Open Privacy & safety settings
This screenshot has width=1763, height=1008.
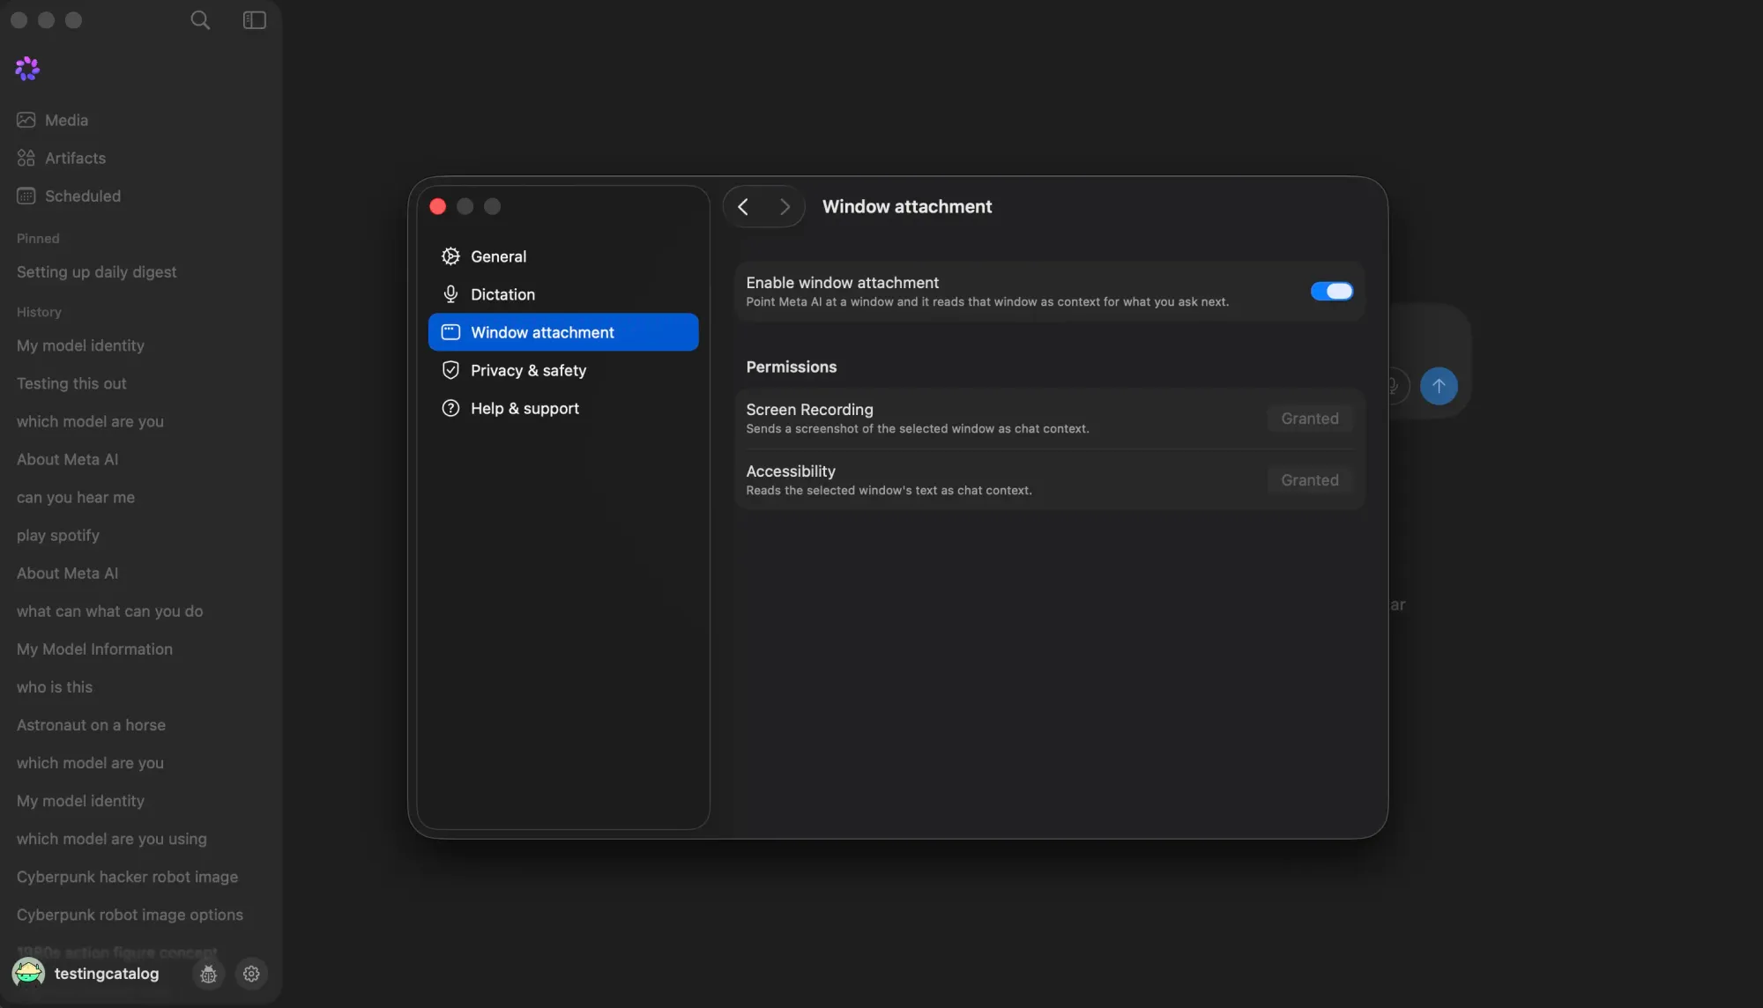pos(563,370)
